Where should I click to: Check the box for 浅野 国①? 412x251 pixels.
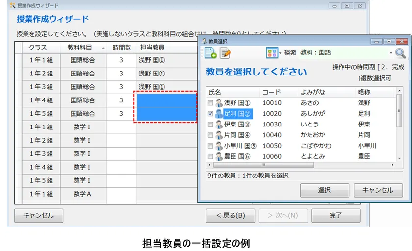tap(210, 103)
